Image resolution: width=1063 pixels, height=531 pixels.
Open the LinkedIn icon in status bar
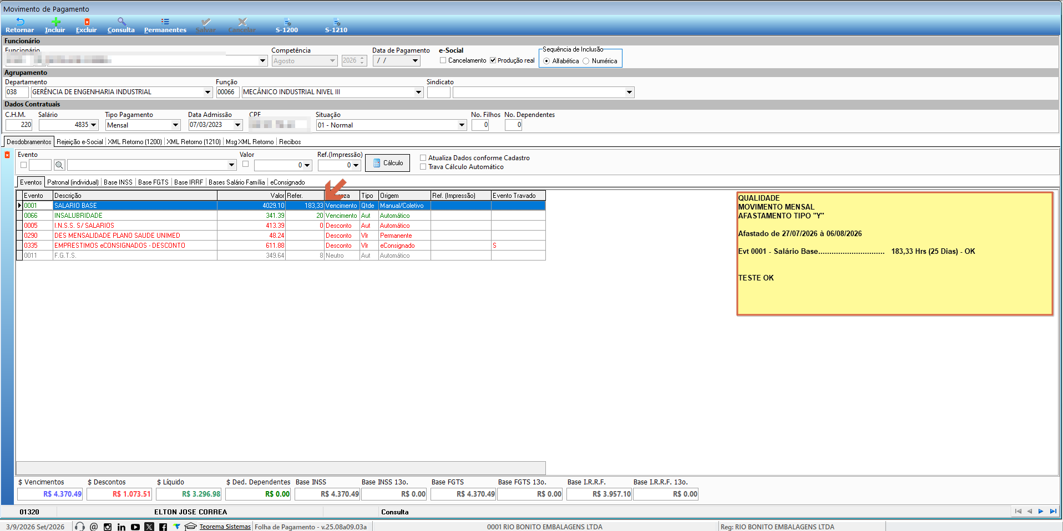tap(122, 527)
